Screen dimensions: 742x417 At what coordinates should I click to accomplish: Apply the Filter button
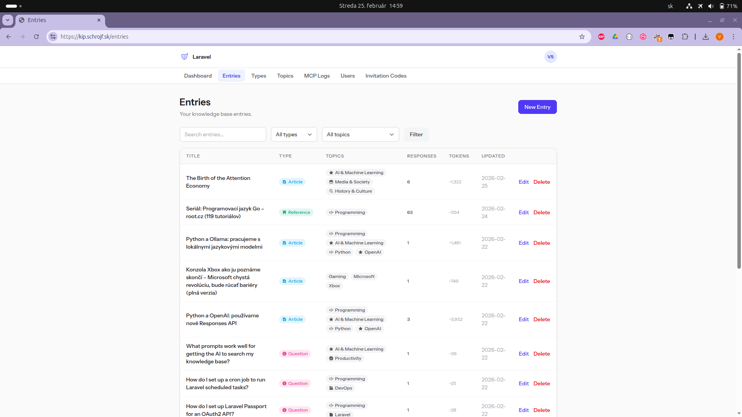[416, 134]
